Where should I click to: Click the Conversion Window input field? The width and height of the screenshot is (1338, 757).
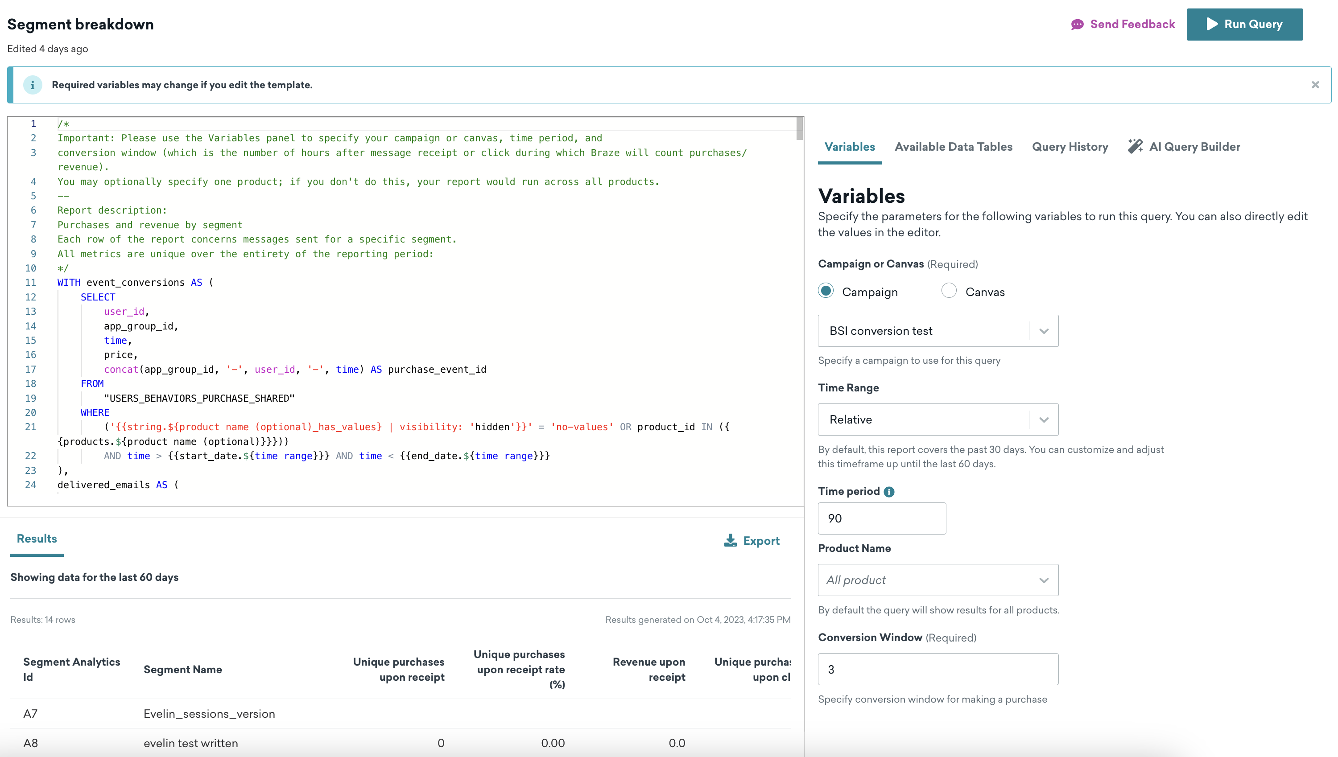937,669
